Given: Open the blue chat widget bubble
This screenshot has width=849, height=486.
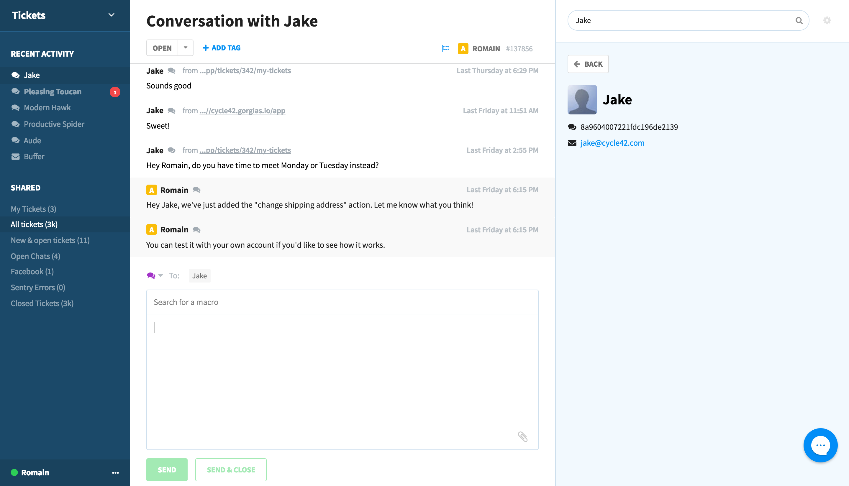Looking at the screenshot, I should click(820, 445).
